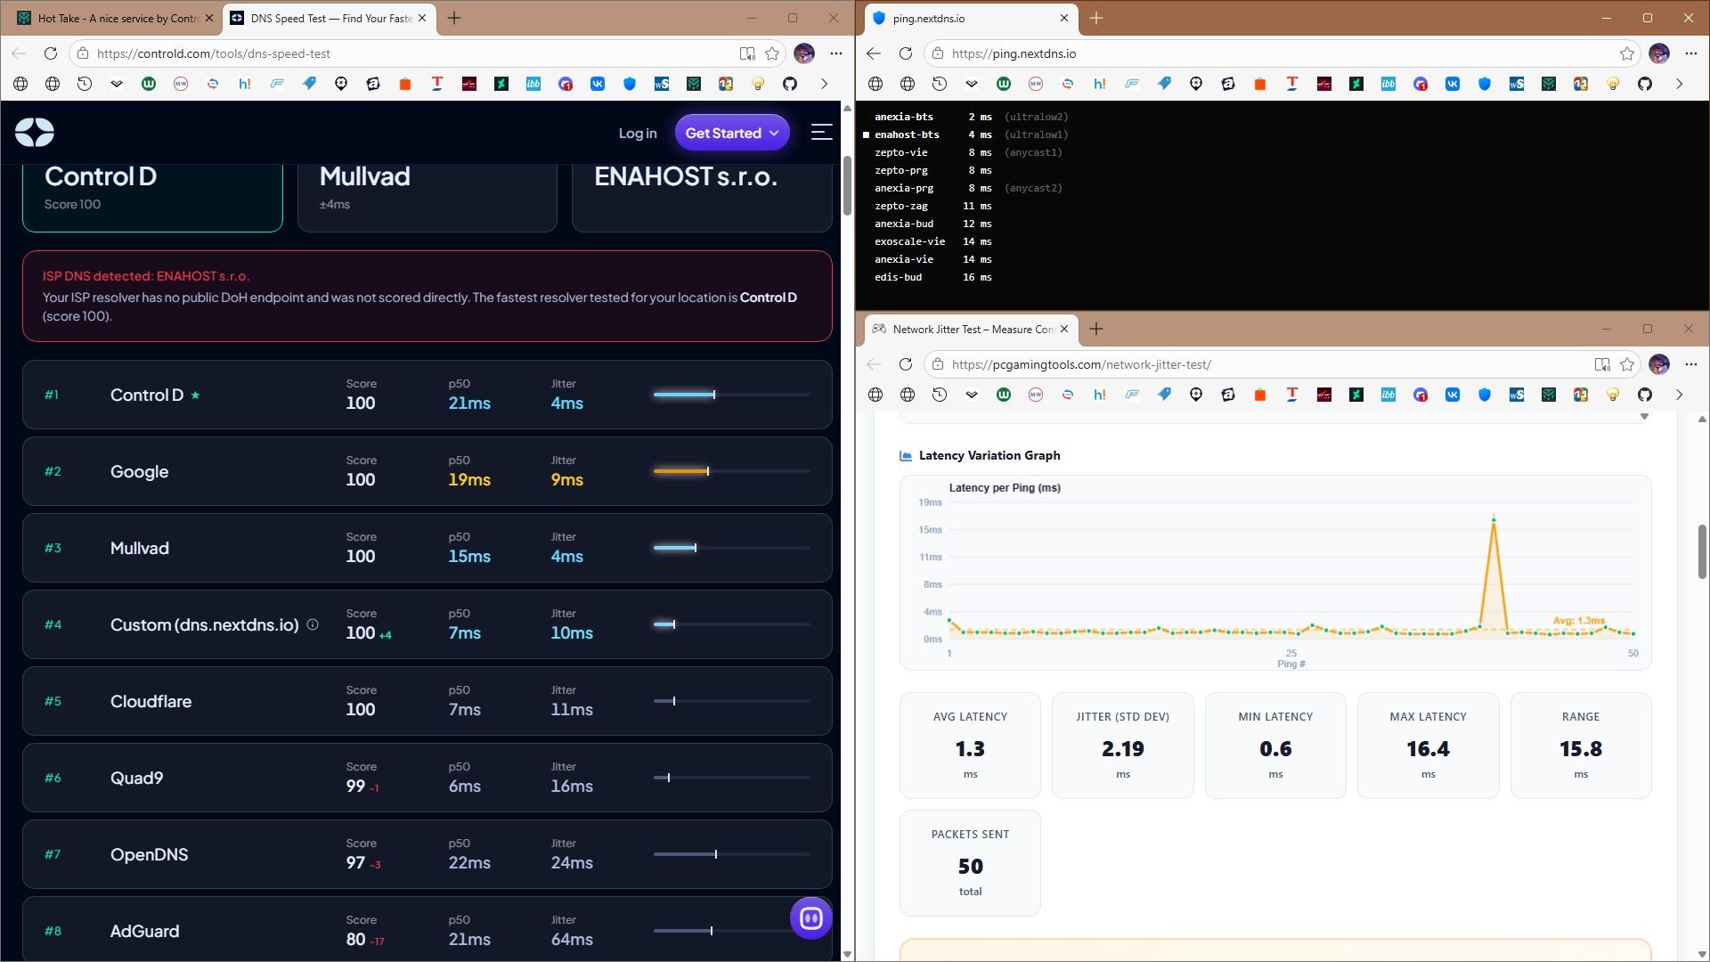Click the Control D logo icon
This screenshot has width=1710, height=962.
(35, 132)
